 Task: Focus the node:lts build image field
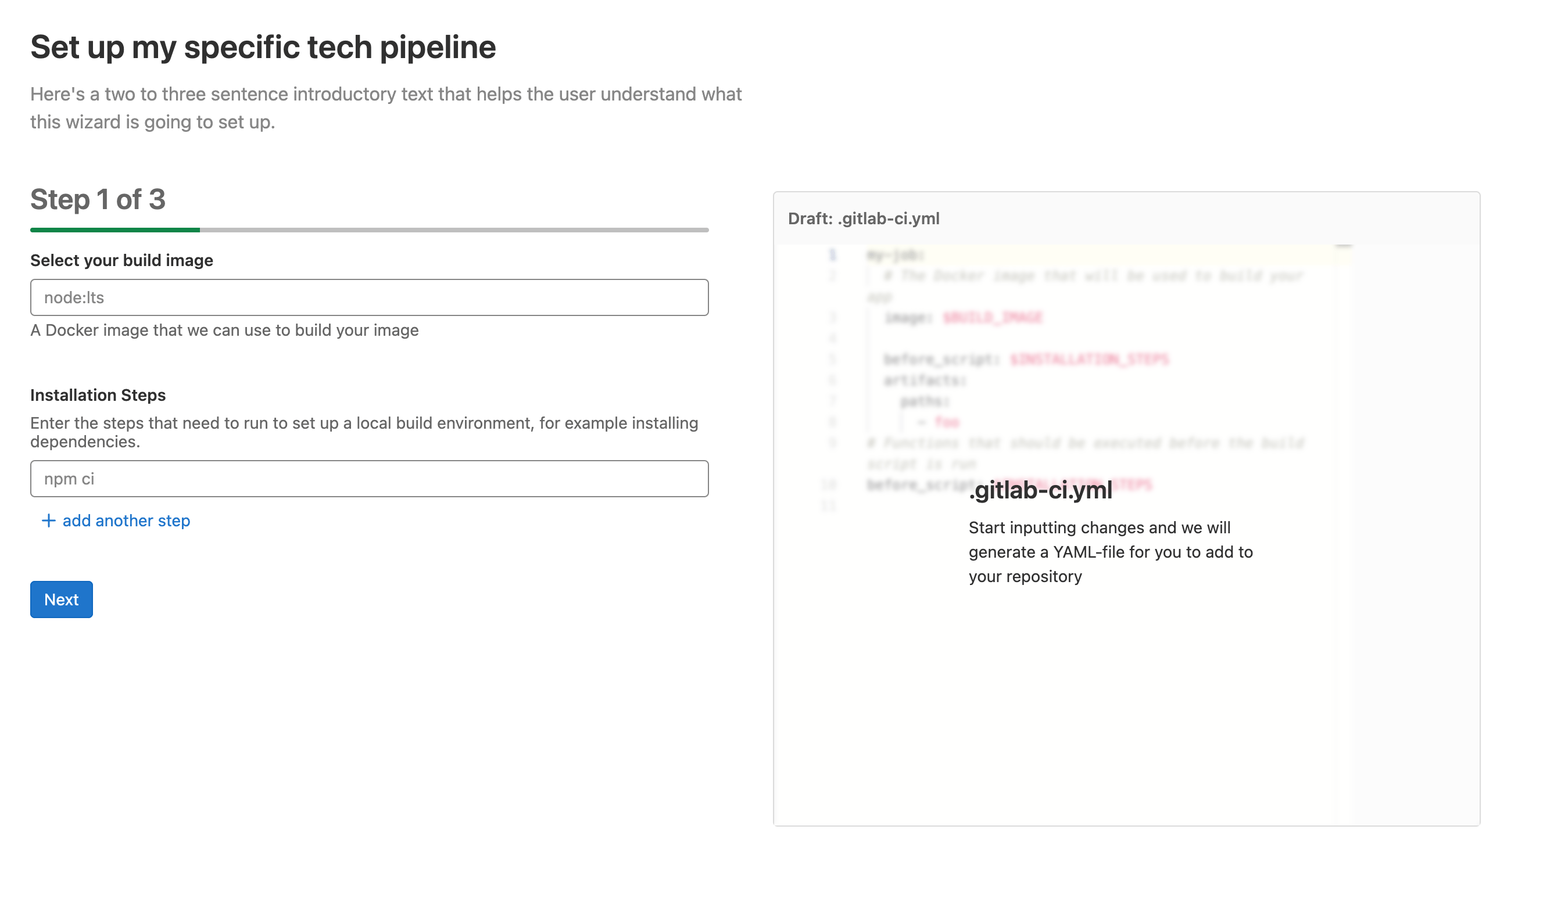click(x=369, y=297)
